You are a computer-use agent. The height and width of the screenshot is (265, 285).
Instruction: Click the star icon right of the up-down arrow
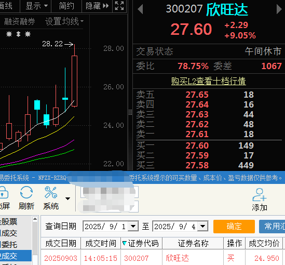[28, 34]
